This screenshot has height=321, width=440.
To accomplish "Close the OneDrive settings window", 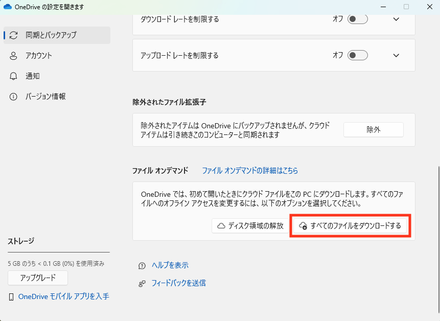I will tap(430, 7).
